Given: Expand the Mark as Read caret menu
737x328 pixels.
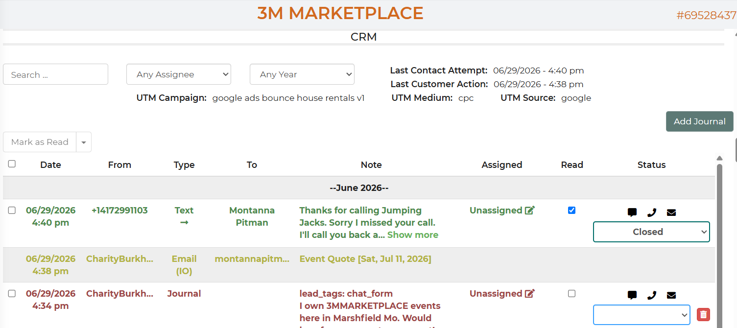Looking at the screenshot, I should tap(84, 142).
